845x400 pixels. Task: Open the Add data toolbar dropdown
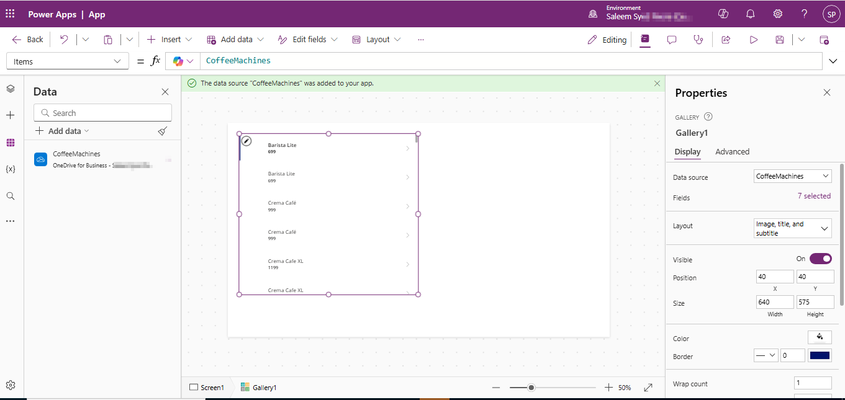pos(235,39)
